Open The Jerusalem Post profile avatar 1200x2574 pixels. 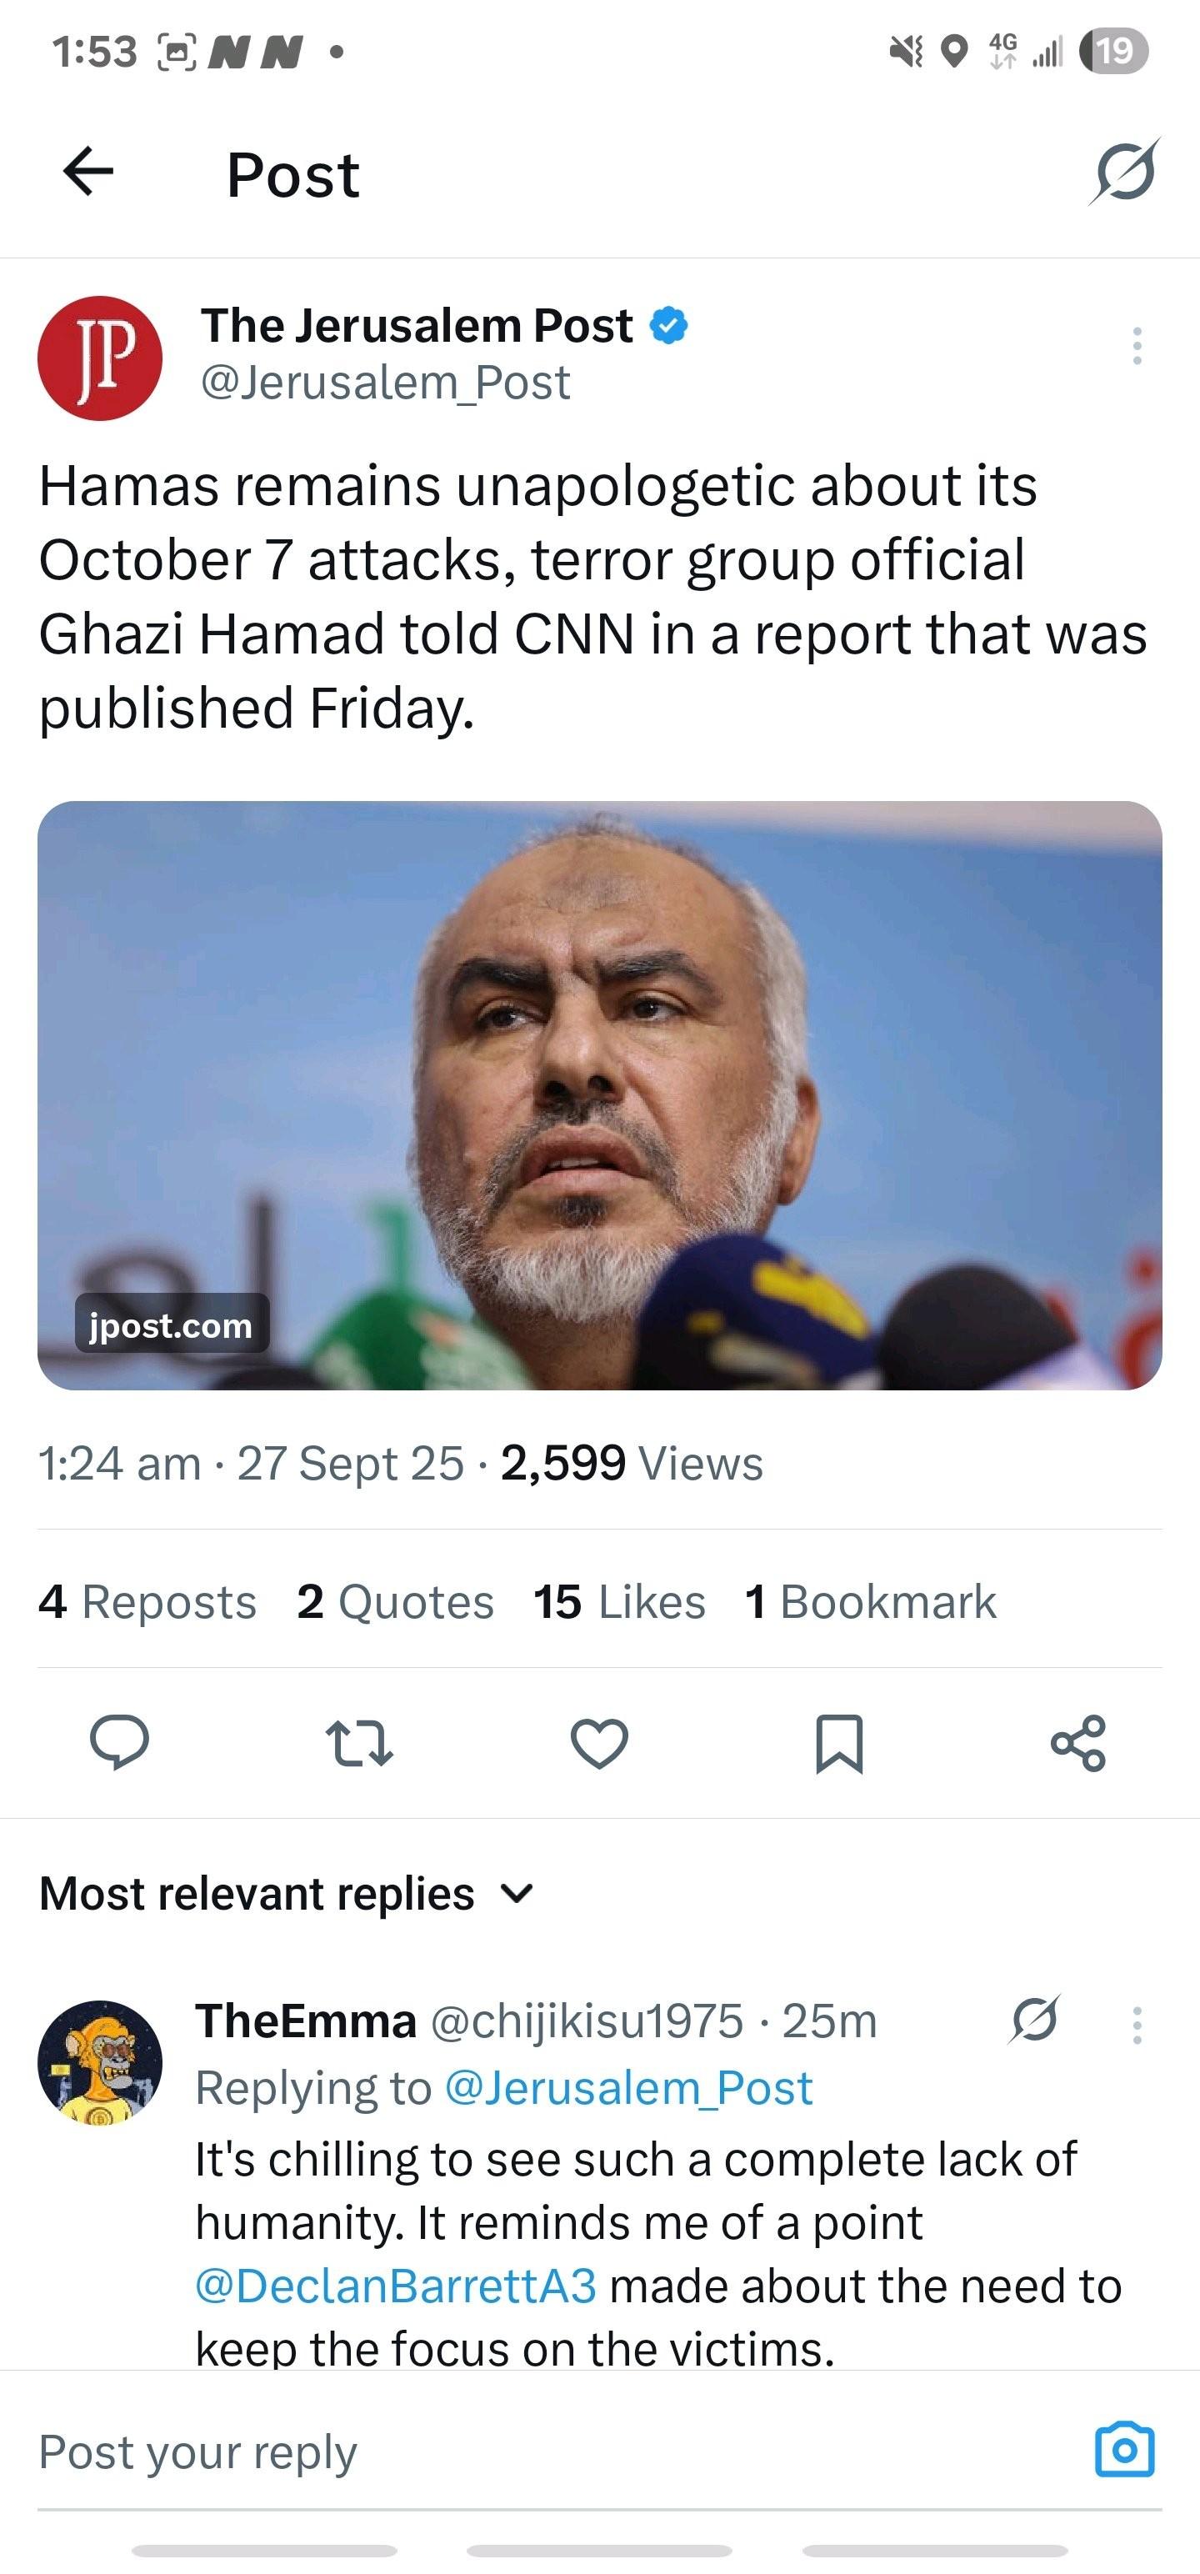tap(100, 358)
